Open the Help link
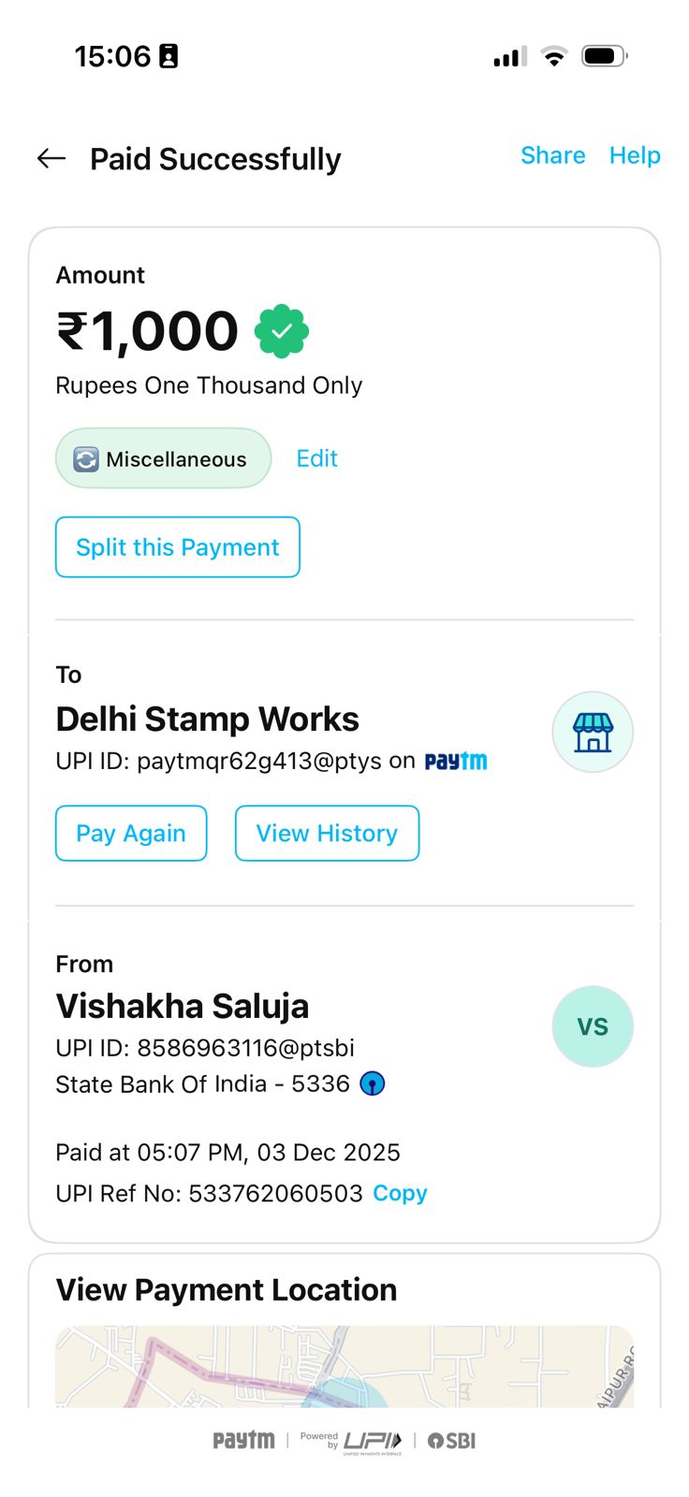The height and width of the screenshot is (1497, 689). [635, 155]
